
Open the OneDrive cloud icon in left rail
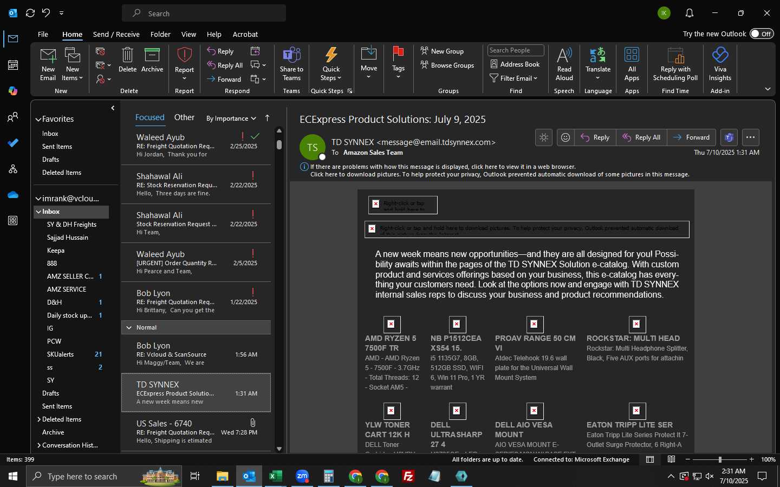(x=13, y=195)
